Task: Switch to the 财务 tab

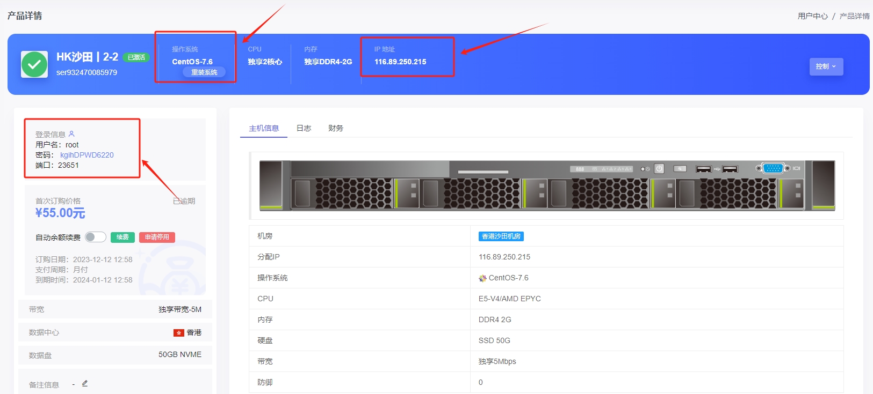Action: pos(336,128)
